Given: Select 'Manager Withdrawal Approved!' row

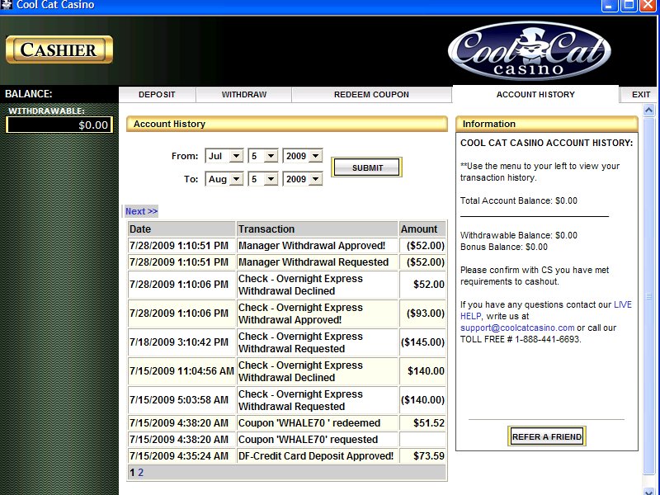Looking at the screenshot, I should (286, 246).
